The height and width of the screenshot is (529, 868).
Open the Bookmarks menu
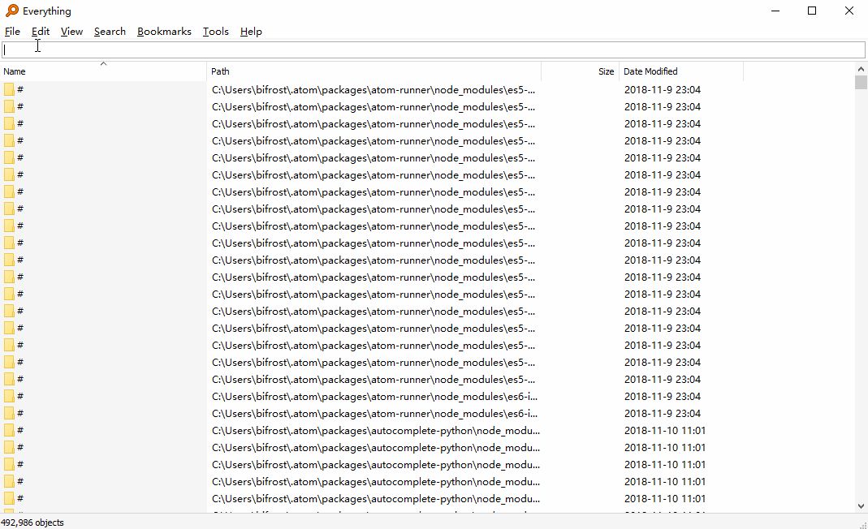pos(164,32)
